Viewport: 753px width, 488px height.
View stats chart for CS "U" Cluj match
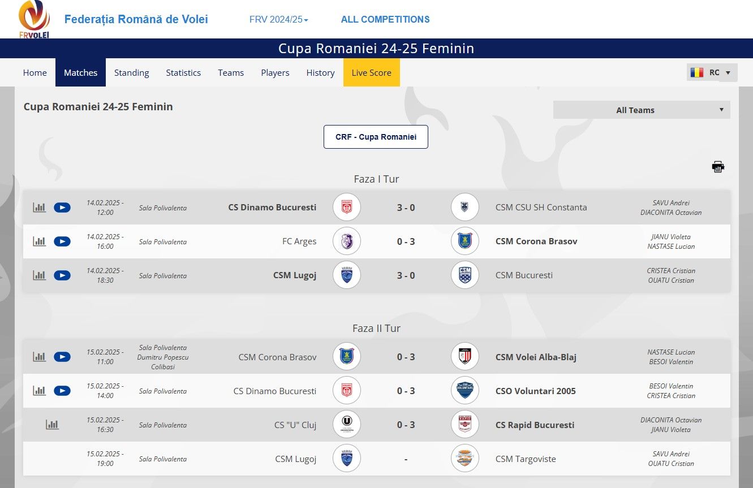(x=52, y=425)
